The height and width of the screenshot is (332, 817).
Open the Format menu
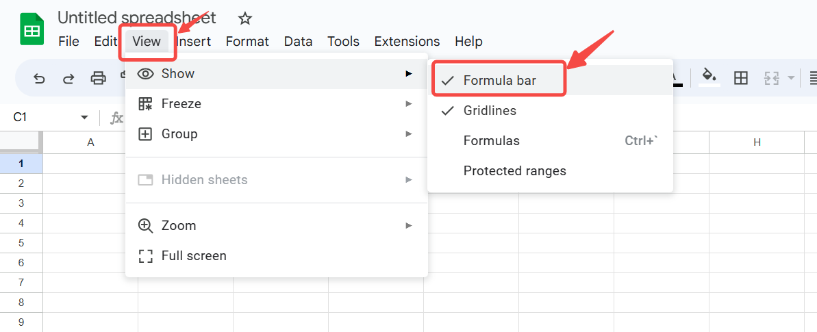click(x=247, y=41)
